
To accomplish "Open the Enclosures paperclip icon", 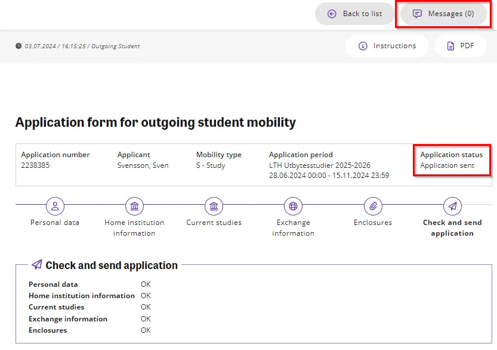I will (373, 207).
